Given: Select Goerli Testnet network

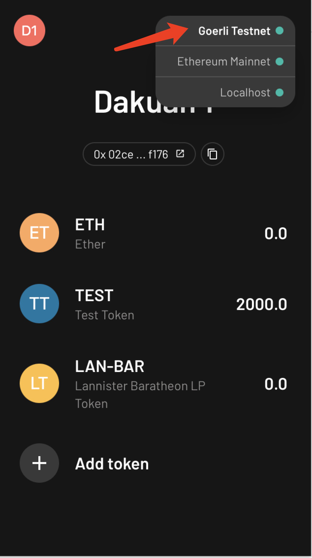Looking at the screenshot, I should 234,31.
